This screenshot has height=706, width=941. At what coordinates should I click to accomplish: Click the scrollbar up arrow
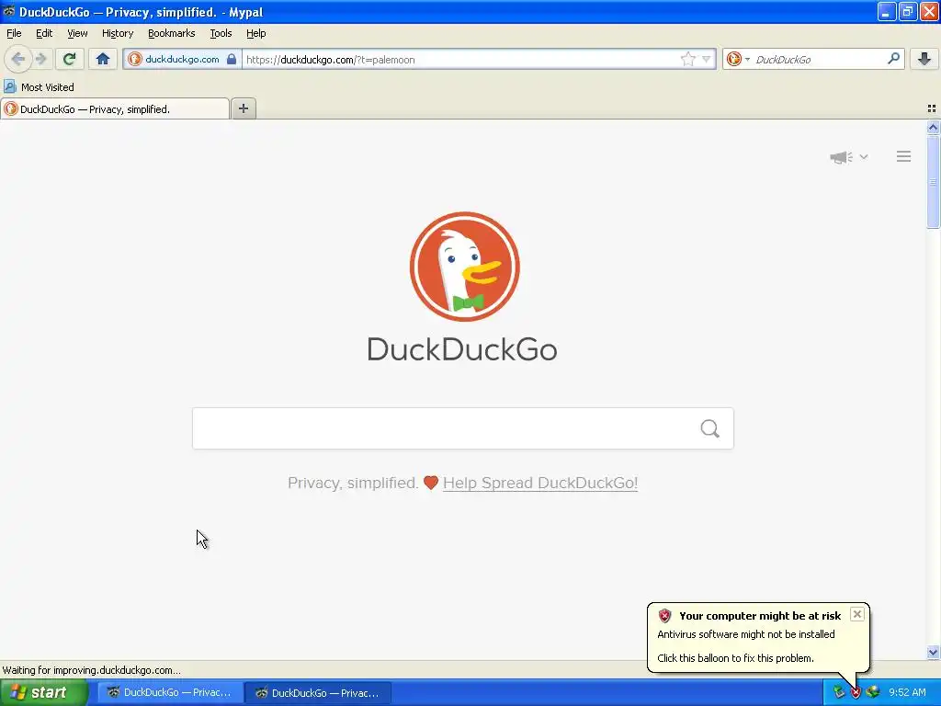933,127
